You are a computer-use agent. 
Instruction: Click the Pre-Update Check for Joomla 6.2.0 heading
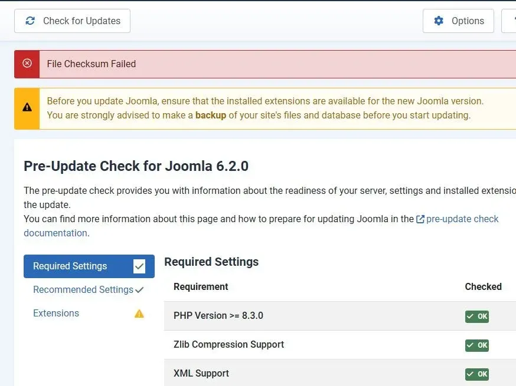pyautogui.click(x=136, y=166)
